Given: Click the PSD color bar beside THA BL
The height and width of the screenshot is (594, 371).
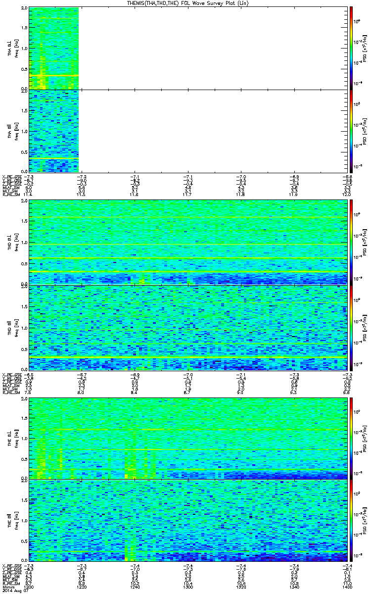Looking at the screenshot, I should point(351,48).
